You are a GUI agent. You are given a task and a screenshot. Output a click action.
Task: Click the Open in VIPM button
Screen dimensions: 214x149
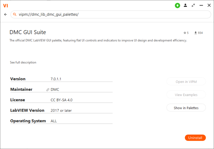coord(186,82)
